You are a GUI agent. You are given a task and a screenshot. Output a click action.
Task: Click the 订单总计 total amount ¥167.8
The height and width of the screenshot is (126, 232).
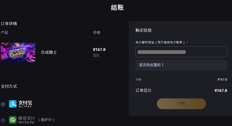click(221, 91)
